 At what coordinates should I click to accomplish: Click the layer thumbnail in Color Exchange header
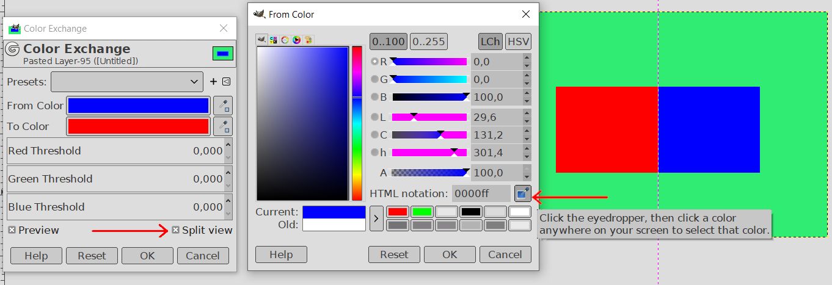click(x=222, y=54)
